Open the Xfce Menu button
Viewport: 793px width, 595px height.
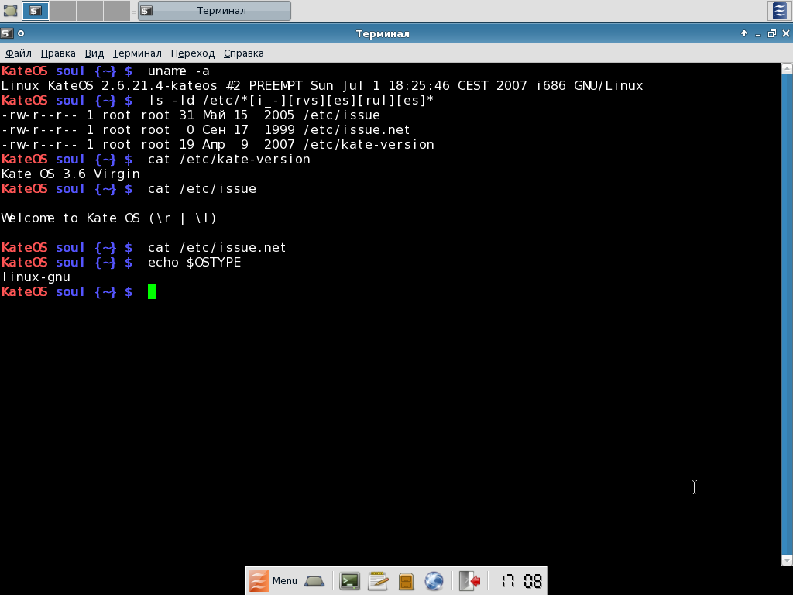273,580
